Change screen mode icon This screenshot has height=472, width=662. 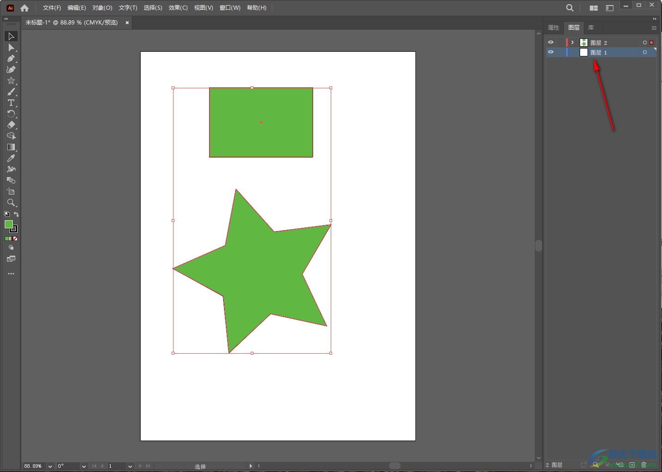coord(11,259)
